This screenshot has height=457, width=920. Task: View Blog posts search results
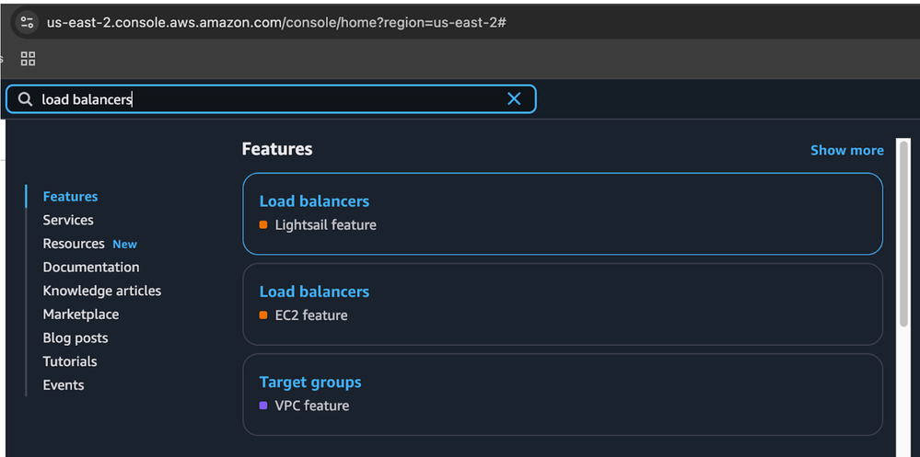click(76, 338)
